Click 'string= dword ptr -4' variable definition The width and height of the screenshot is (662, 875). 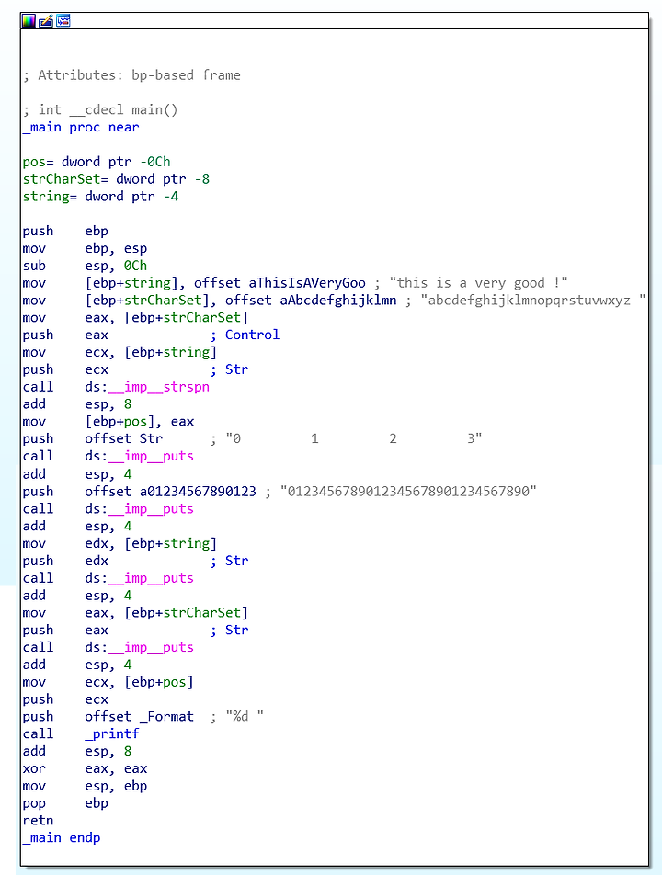point(100,197)
